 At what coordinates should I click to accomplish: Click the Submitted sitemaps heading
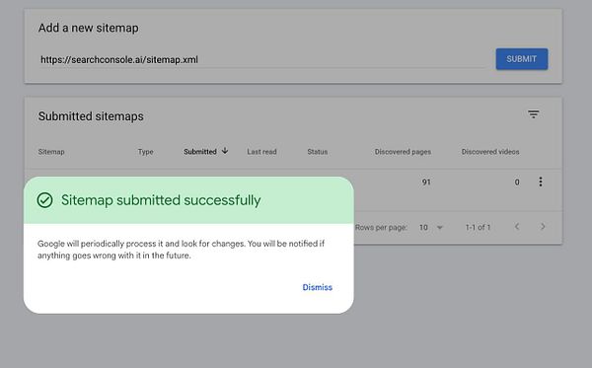click(91, 116)
